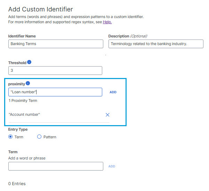Click the empty Term word input

pyautogui.click(x=56, y=166)
